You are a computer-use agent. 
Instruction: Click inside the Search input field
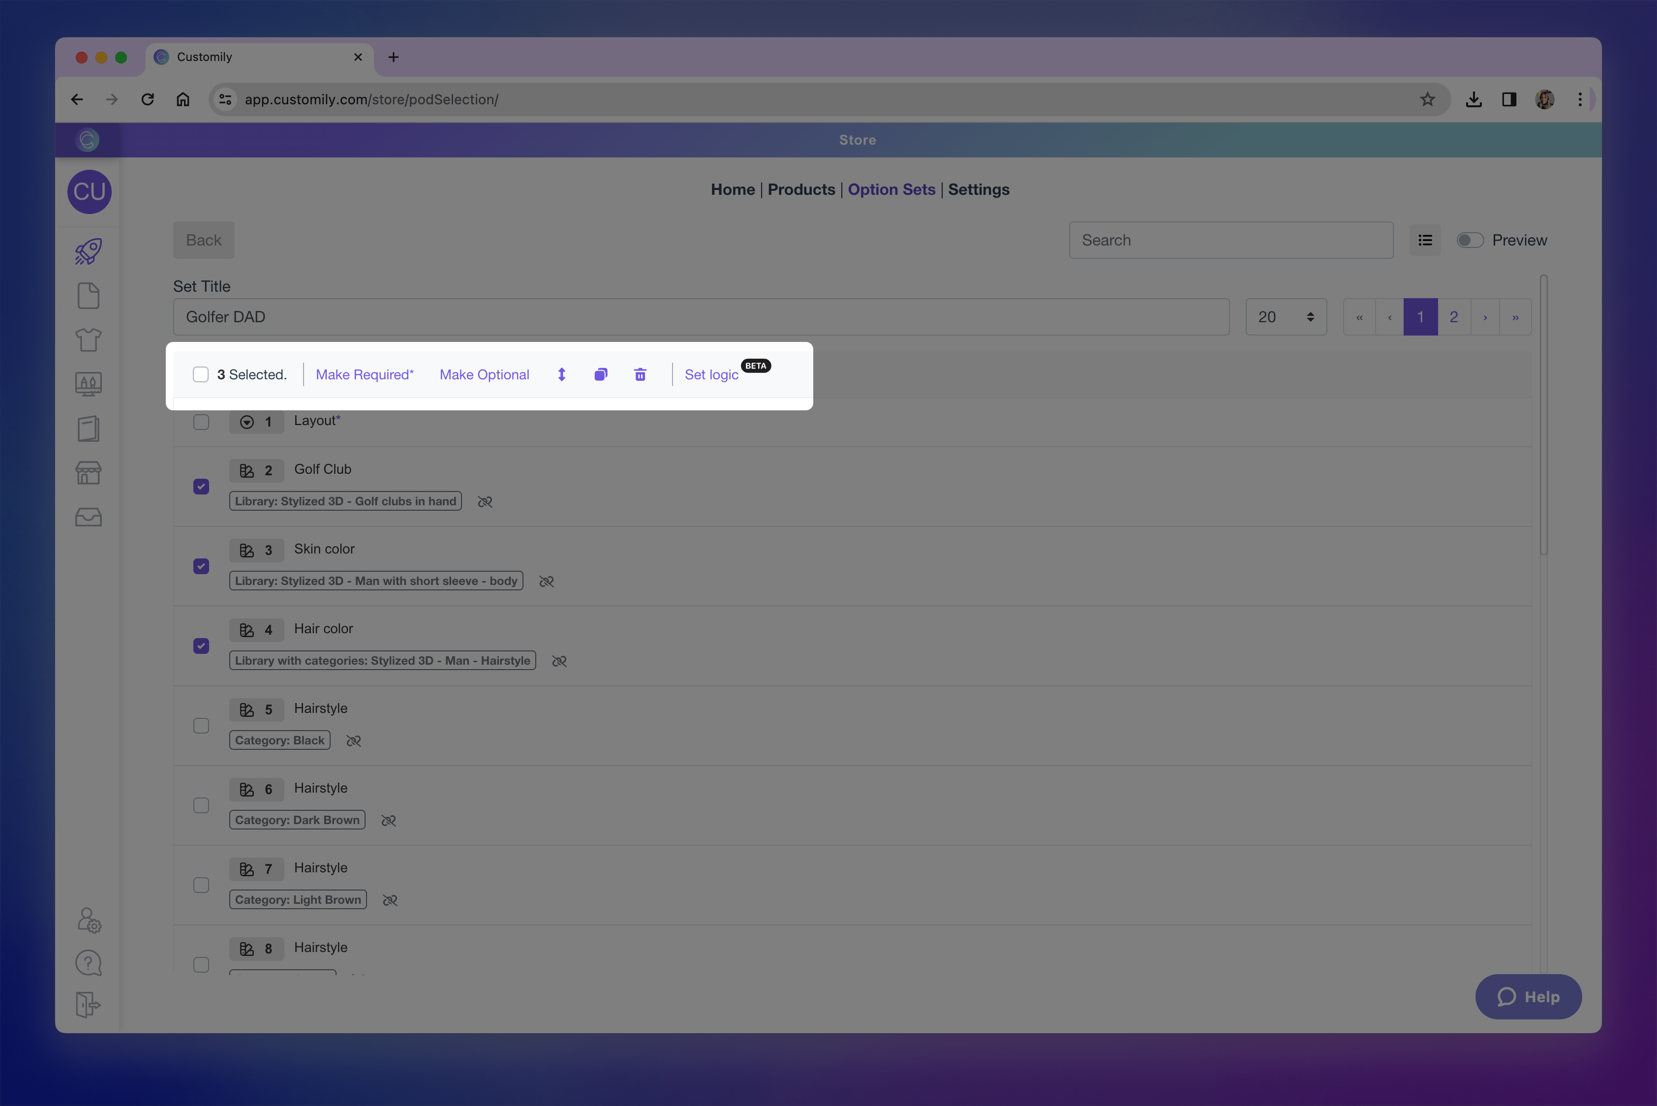1230,241
